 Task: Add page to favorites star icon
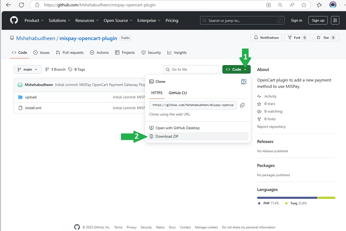(x=304, y=5)
